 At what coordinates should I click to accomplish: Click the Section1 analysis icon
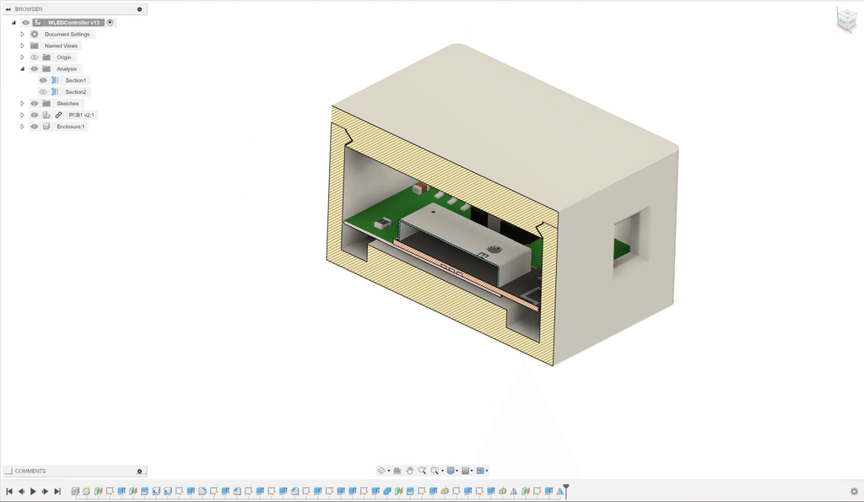tap(55, 80)
